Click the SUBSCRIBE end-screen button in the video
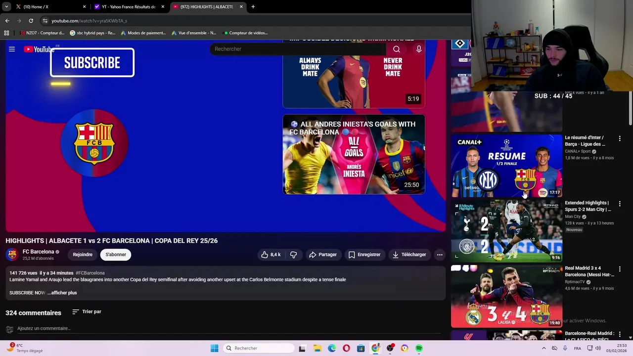This screenshot has height=356, width=633. pyautogui.click(x=92, y=62)
